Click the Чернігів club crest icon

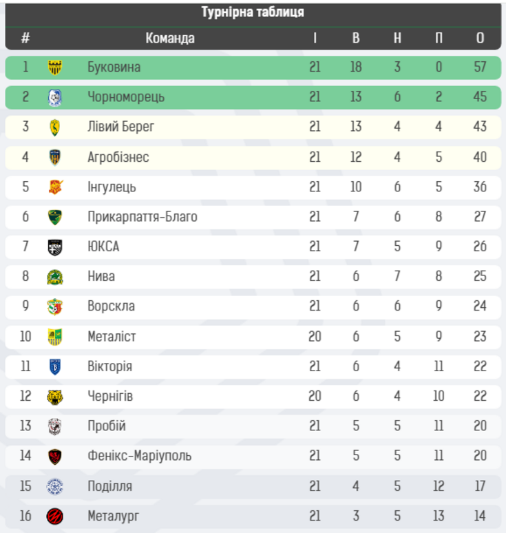55,397
